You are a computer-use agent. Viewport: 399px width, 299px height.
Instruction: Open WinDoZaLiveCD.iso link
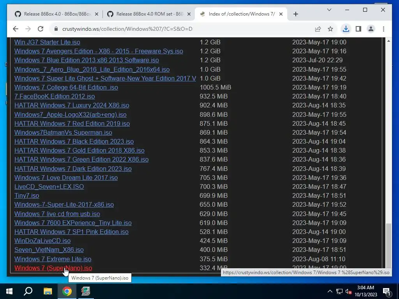coord(42,241)
